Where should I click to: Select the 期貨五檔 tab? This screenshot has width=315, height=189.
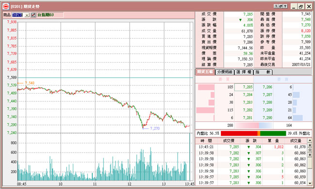pyautogui.click(x=205, y=72)
